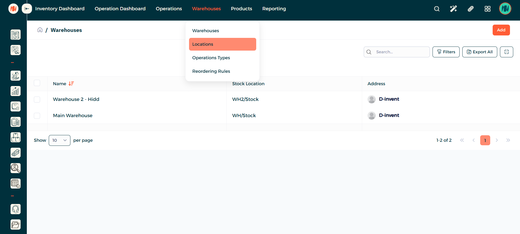
Task: Toggle the select-all header checkbox
Action: coord(37,83)
